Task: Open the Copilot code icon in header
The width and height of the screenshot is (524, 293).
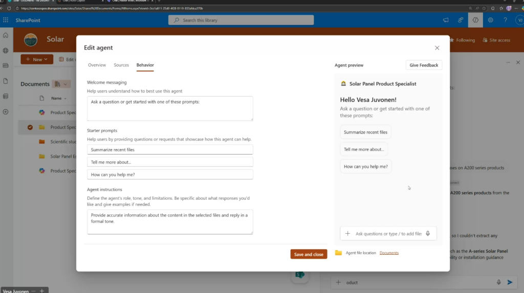Action: click(x=475, y=20)
